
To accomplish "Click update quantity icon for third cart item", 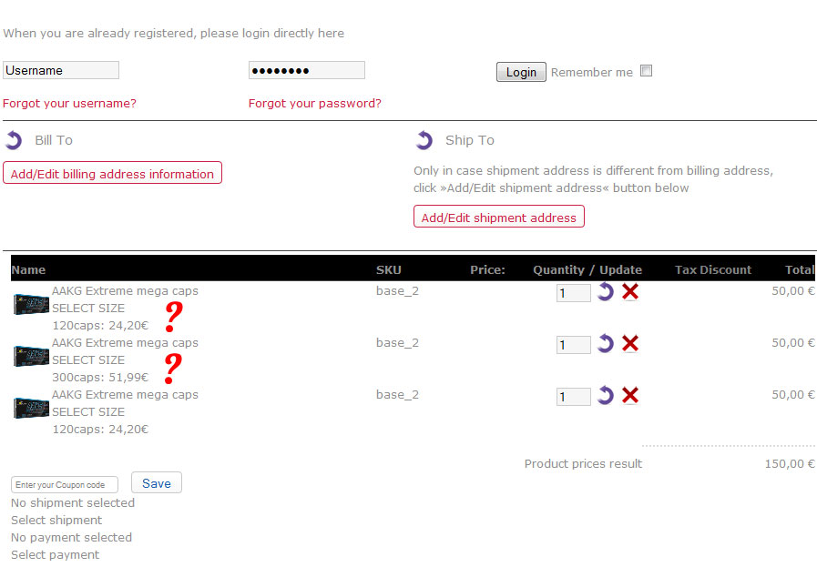I will click(606, 396).
